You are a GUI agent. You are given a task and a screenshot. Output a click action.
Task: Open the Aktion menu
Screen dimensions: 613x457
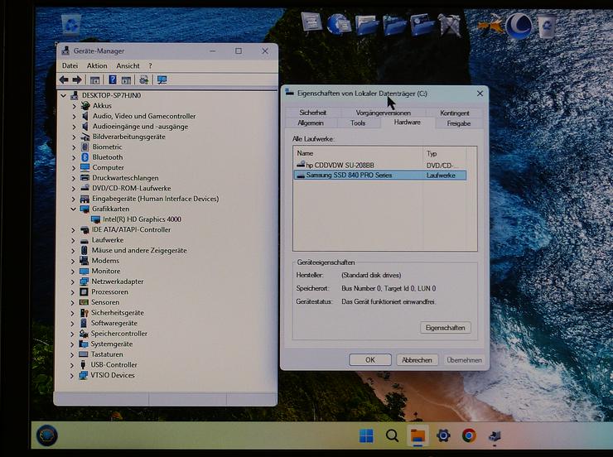click(x=97, y=65)
